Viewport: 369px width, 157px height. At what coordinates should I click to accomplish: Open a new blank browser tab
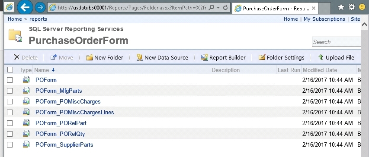click(x=324, y=9)
